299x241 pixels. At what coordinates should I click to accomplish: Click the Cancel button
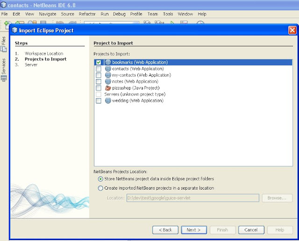click(x=251, y=230)
